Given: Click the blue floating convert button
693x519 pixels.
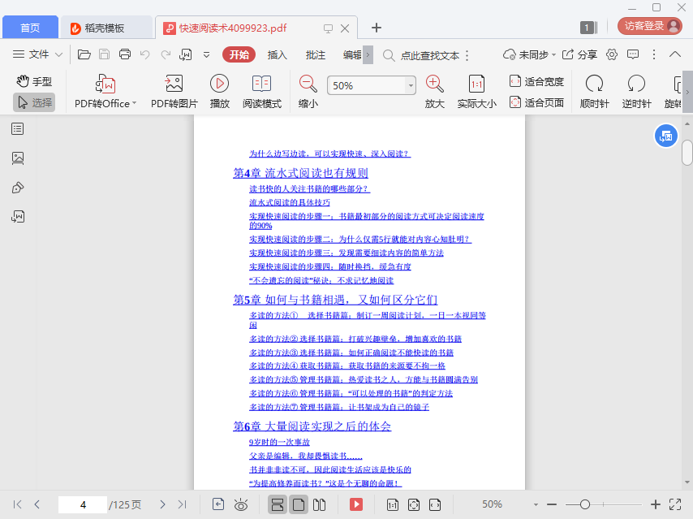Looking at the screenshot, I should pos(665,136).
